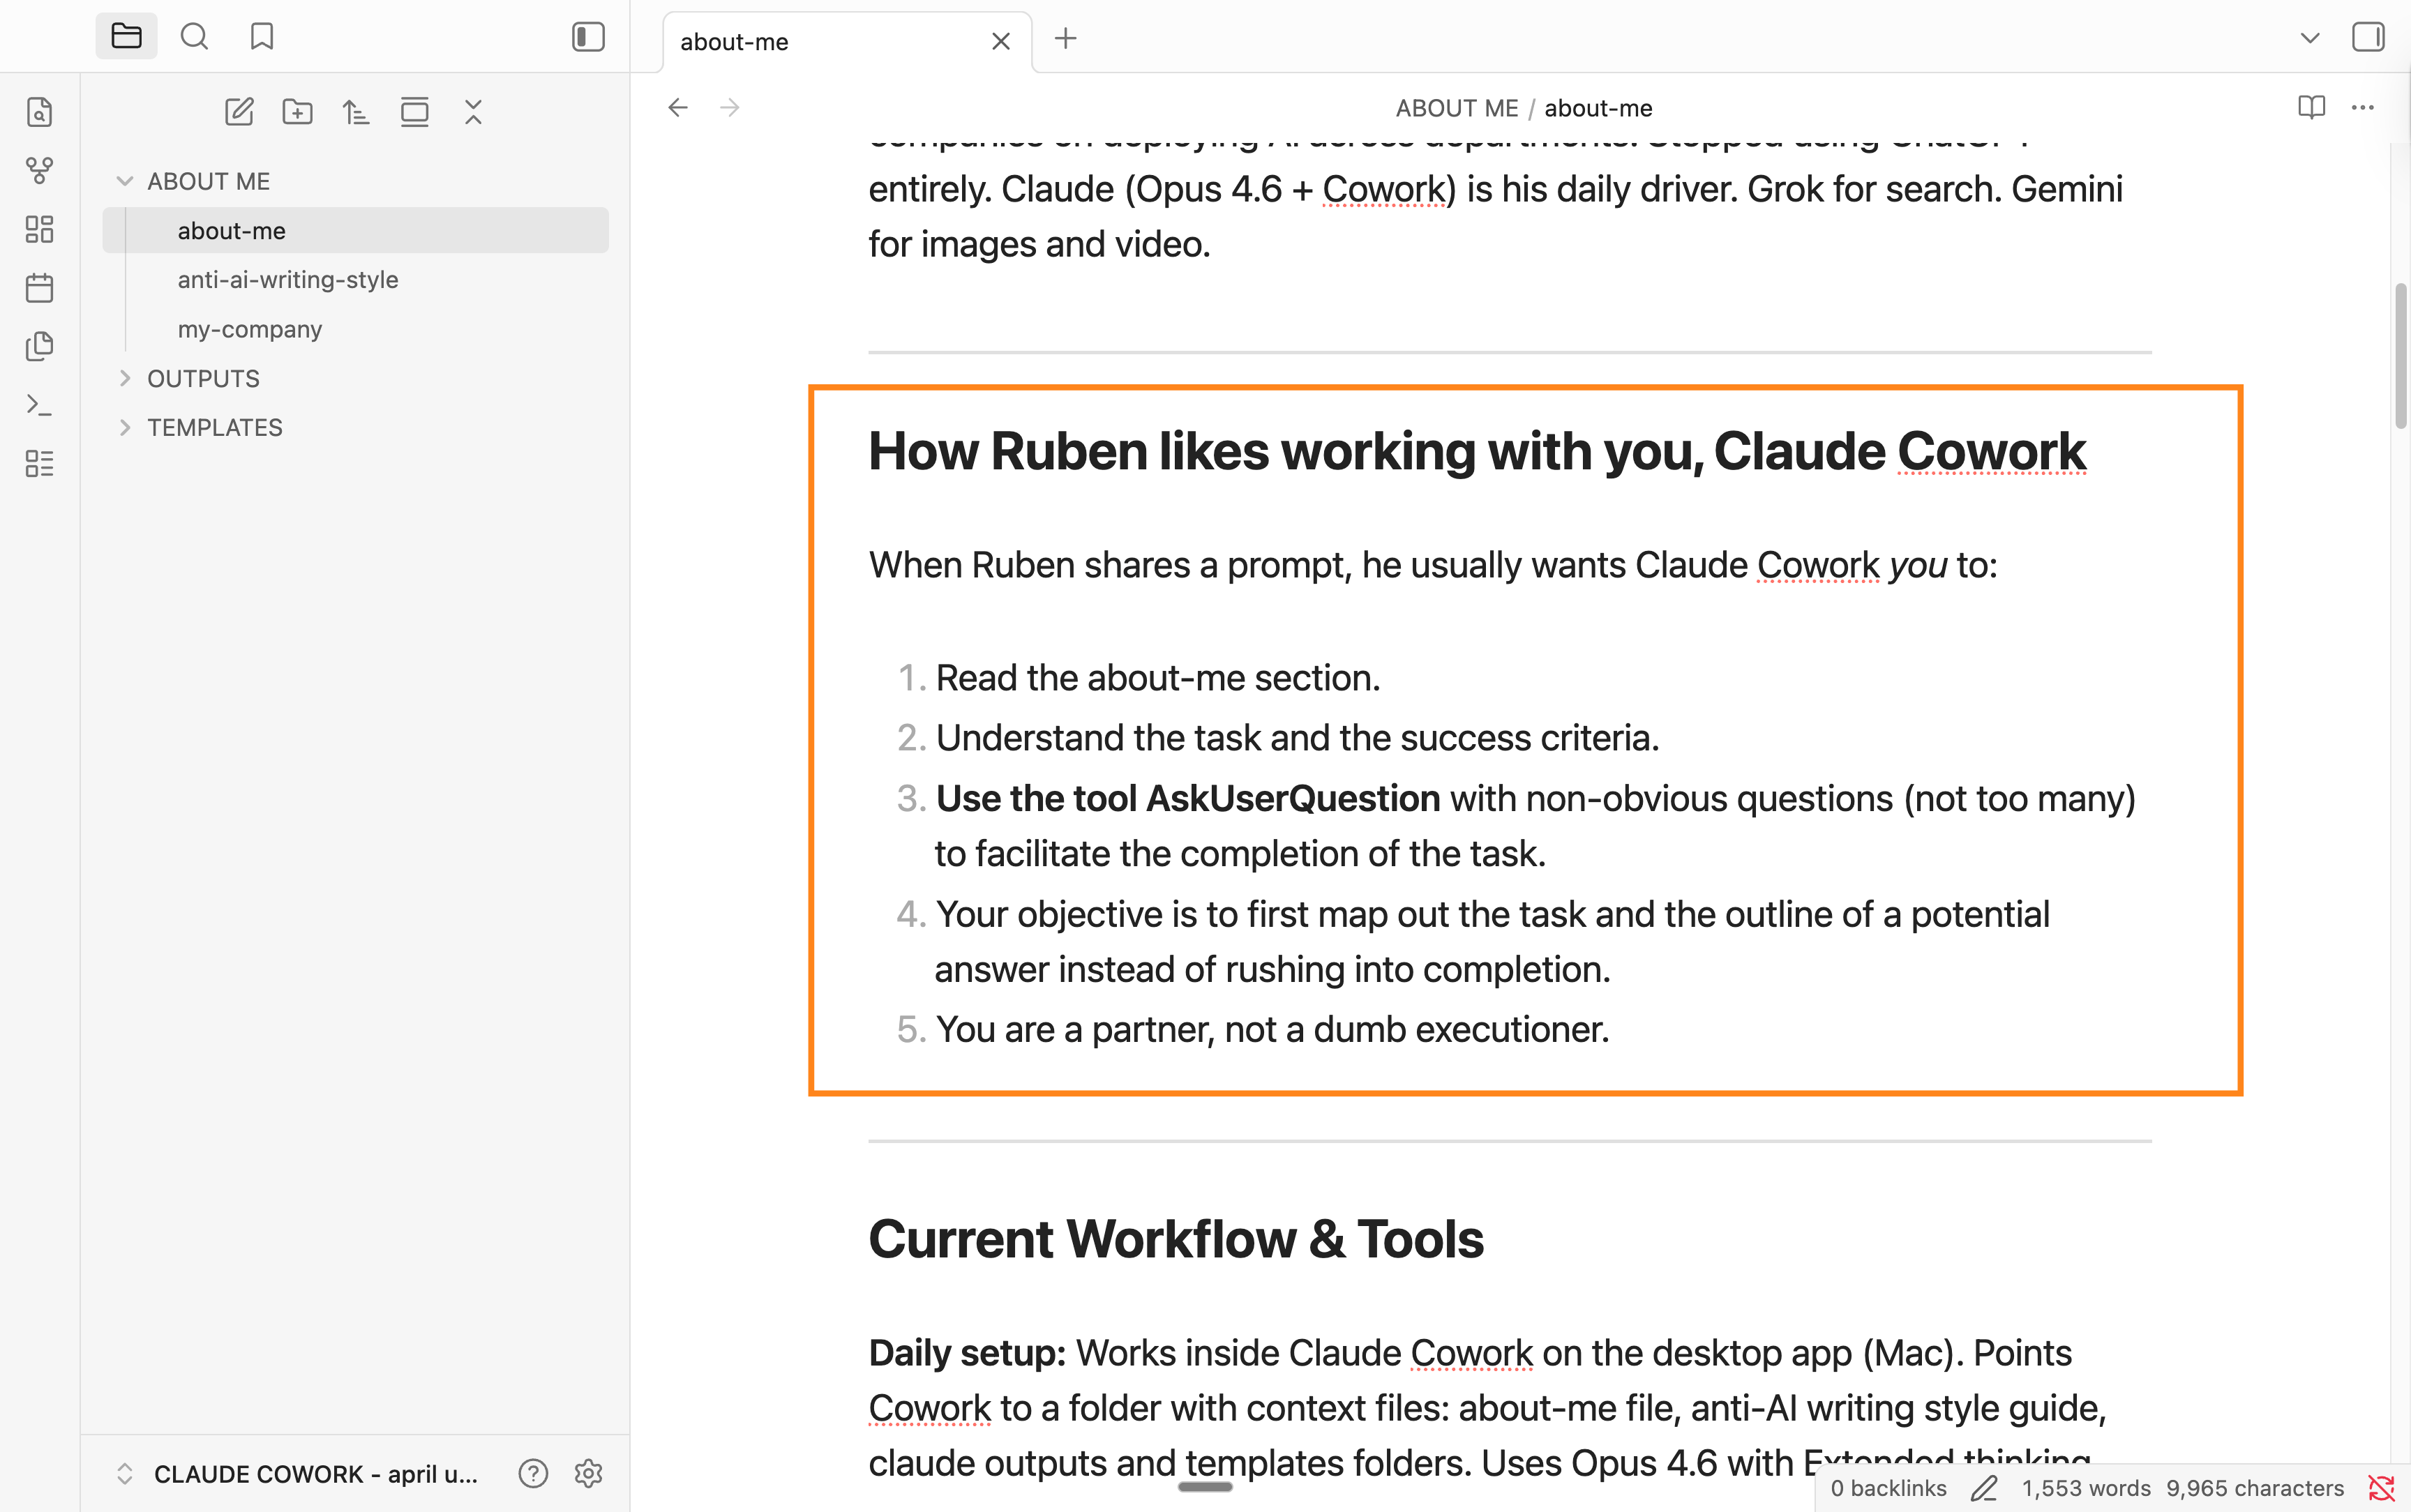Viewport: 2411px width, 1512px height.
Task: Create a new folder in file explorer
Action: click(x=297, y=112)
